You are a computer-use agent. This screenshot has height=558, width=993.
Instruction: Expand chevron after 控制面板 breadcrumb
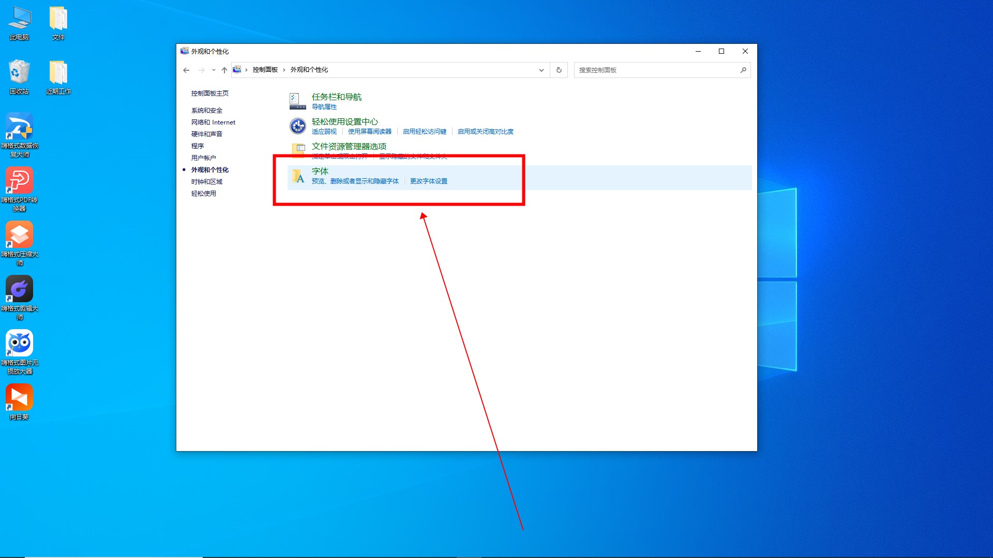[x=284, y=70]
